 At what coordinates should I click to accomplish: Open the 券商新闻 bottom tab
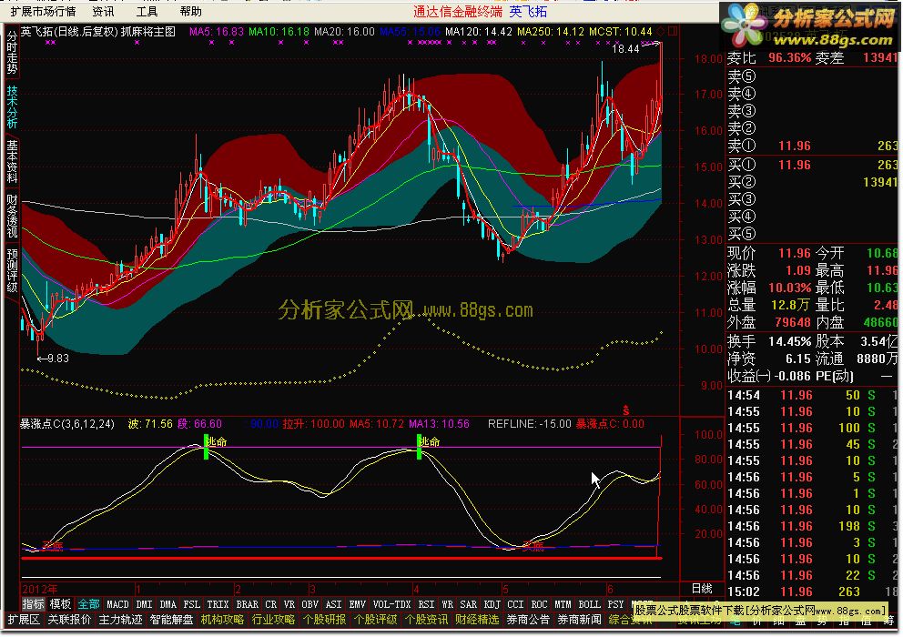click(579, 620)
